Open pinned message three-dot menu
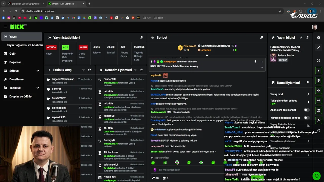Screen dimensions: 324x182 coord(262,62)
